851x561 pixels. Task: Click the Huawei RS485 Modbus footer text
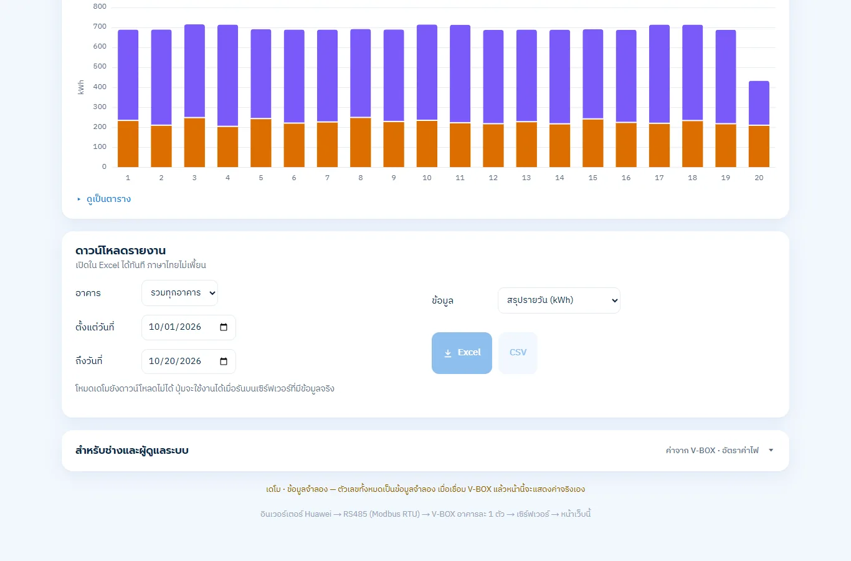425,514
